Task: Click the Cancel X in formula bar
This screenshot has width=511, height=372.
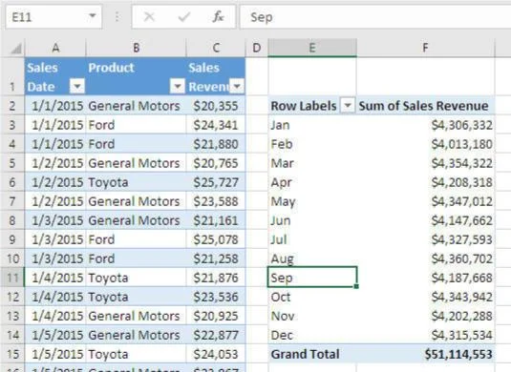Action: pos(149,16)
